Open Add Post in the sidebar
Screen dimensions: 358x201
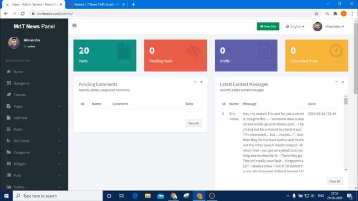(20, 118)
